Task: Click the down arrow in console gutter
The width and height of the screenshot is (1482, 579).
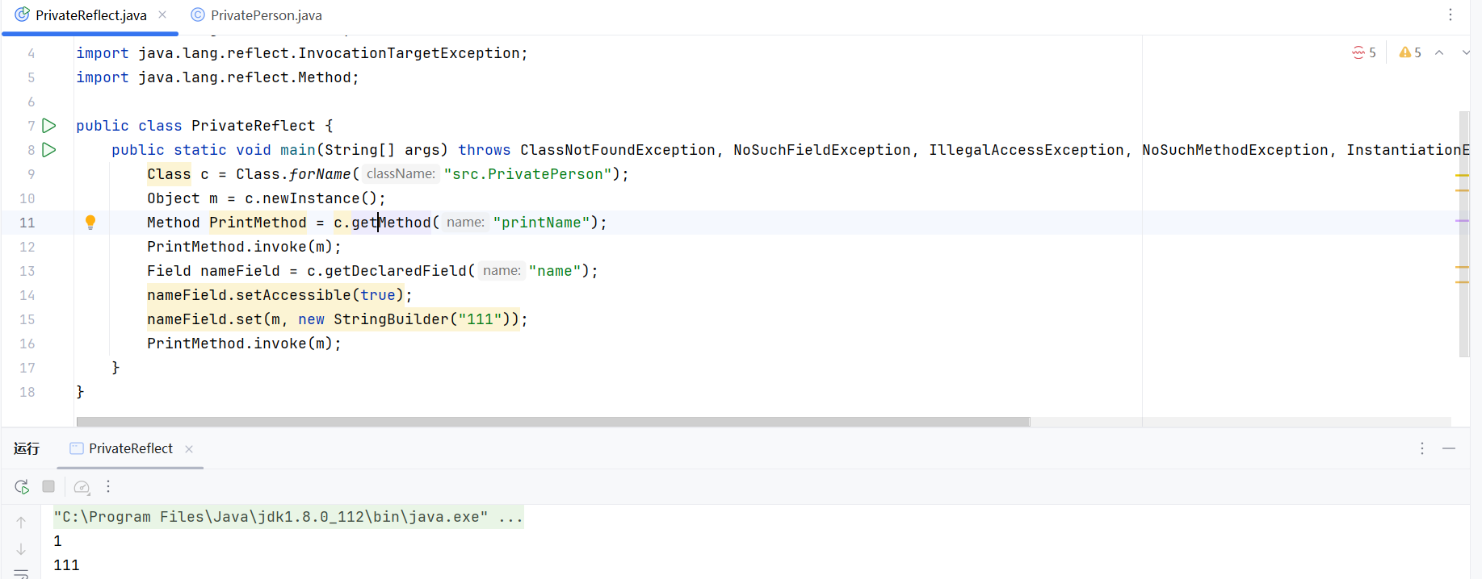Action: [21, 549]
